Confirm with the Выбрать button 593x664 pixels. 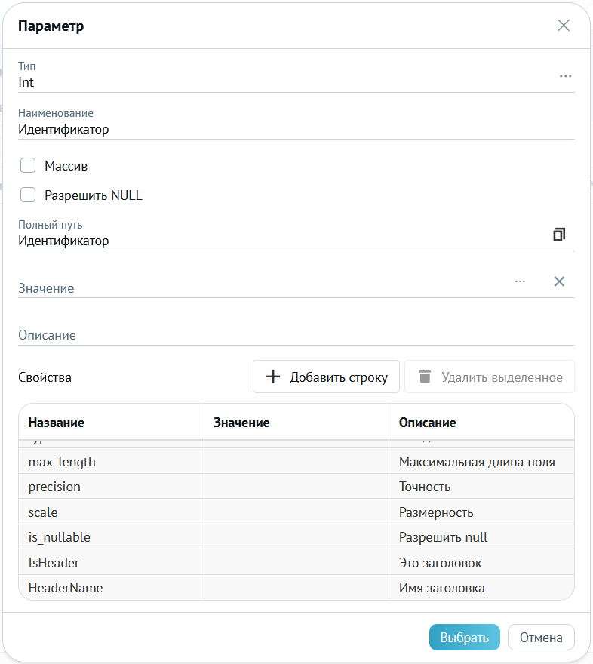point(464,638)
